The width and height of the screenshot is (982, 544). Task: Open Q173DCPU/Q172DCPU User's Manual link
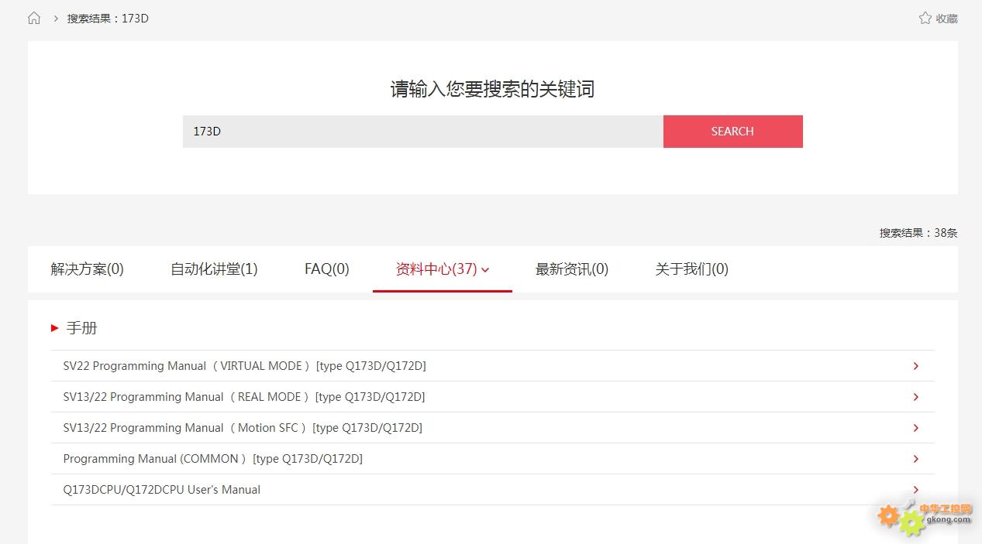tap(161, 490)
